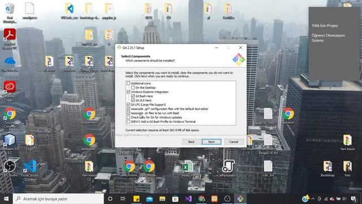Select the NetBeans IDE 8.2 desktop shortcut
This screenshot has width=362, height=204.
click(10, 144)
